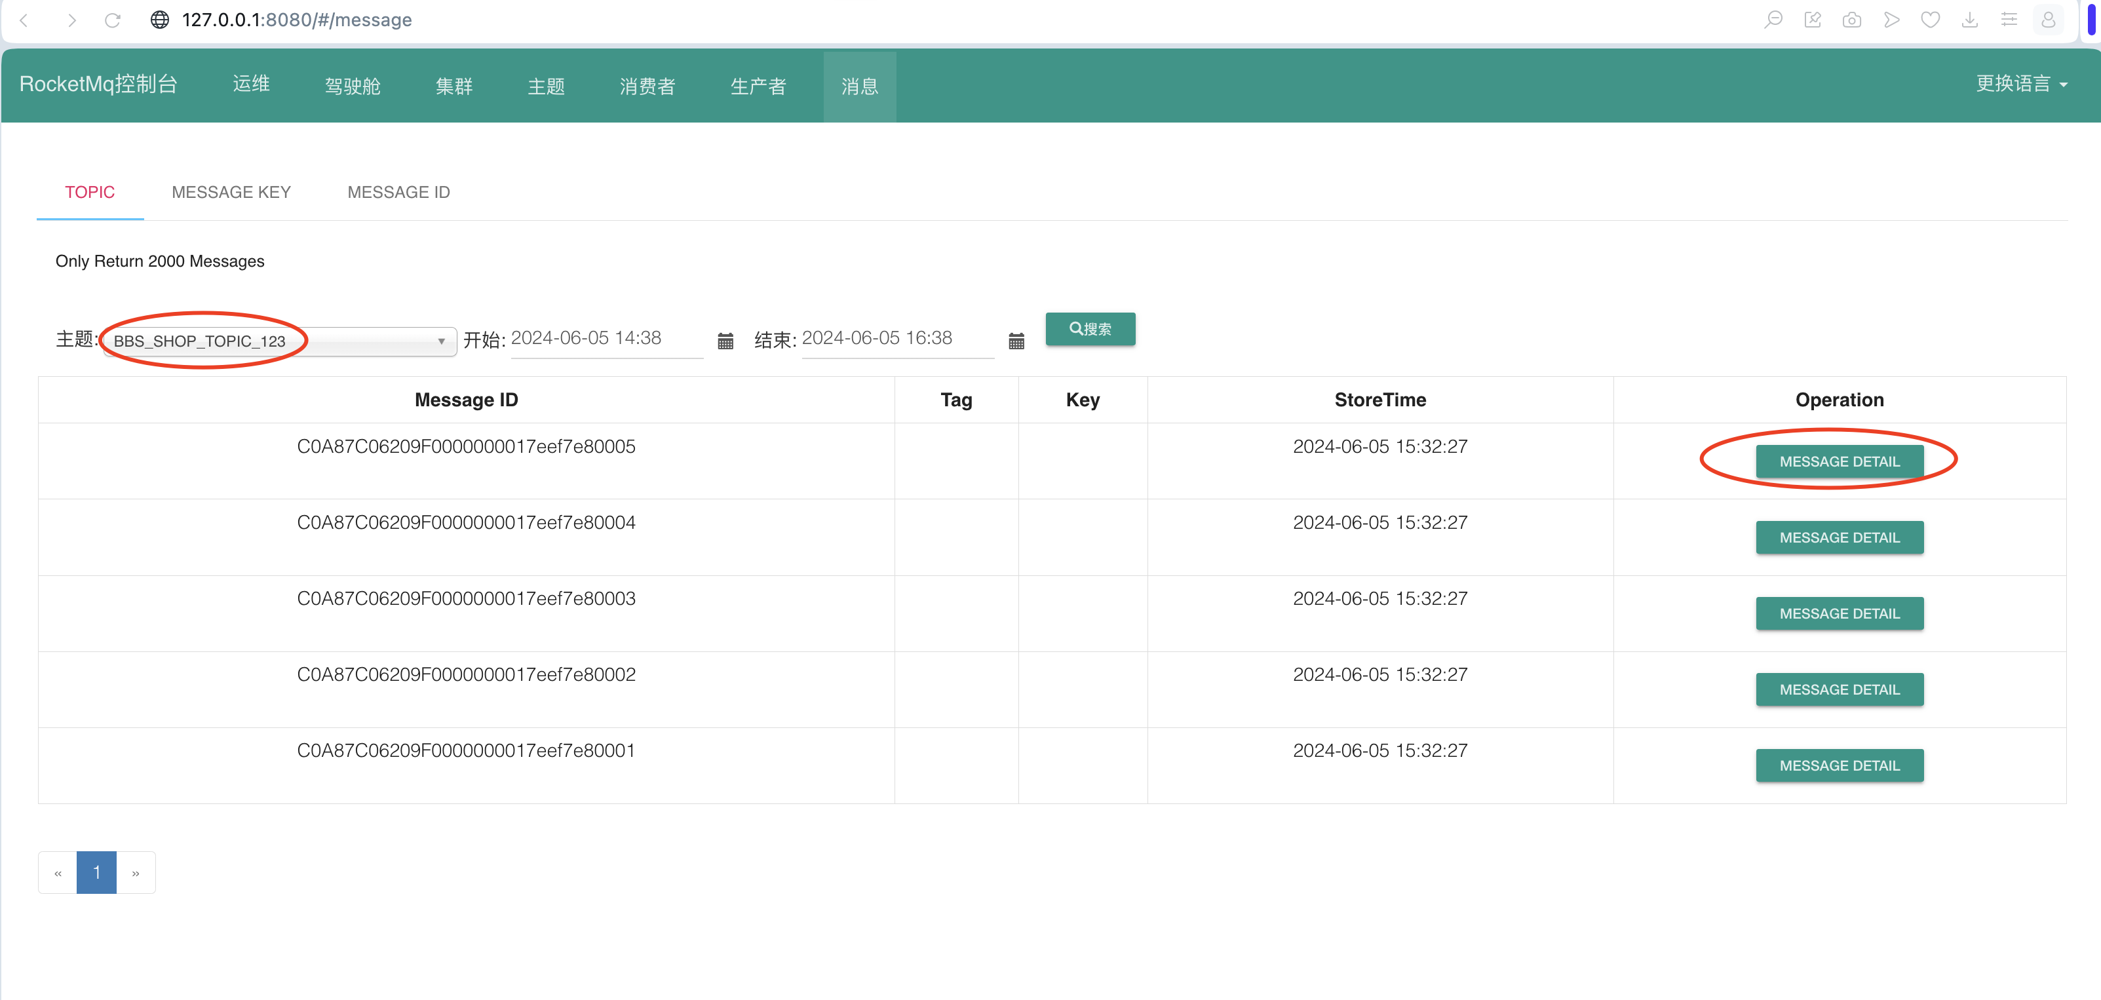This screenshot has width=2101, height=1000.
Task: Switch to the TOPIC tab
Action: (90, 193)
